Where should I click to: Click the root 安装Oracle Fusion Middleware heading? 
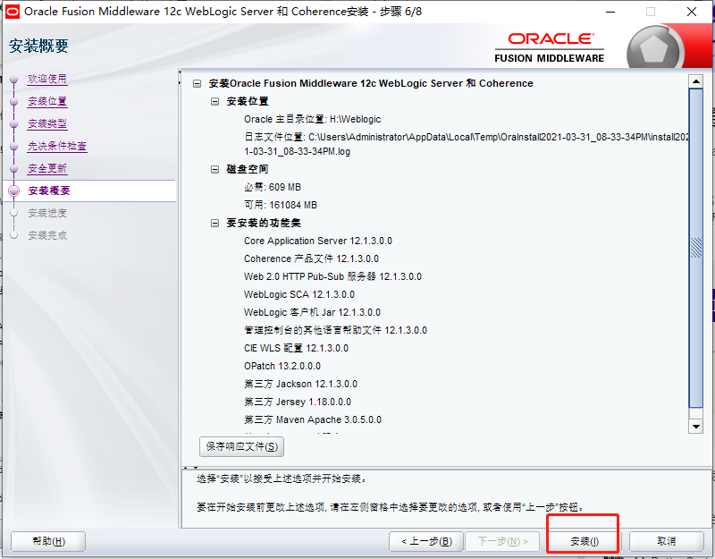pyautogui.click(x=371, y=83)
